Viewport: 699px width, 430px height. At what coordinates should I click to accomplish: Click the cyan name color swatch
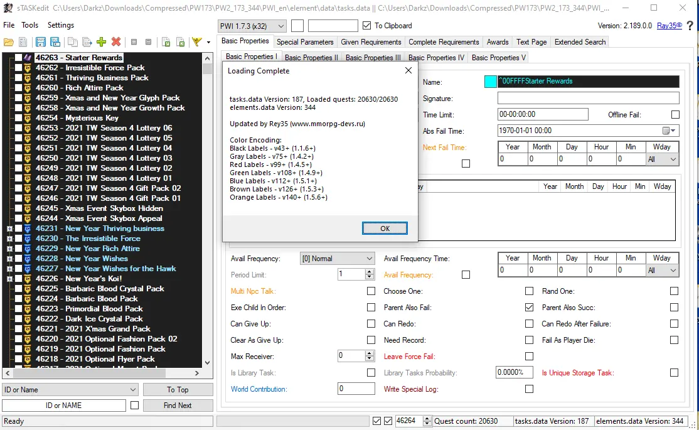(491, 82)
